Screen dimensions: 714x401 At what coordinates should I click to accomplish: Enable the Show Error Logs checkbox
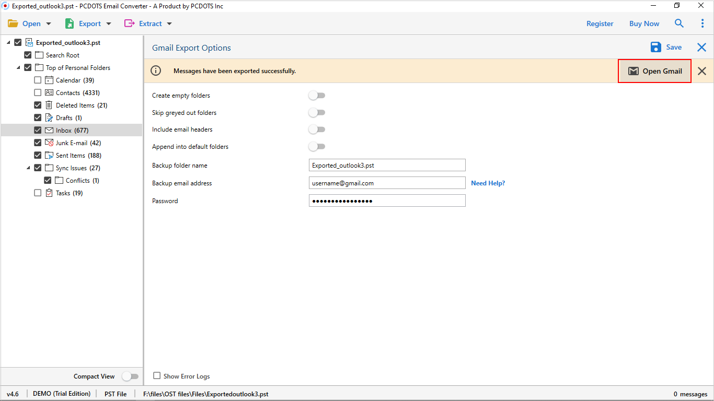(x=157, y=375)
